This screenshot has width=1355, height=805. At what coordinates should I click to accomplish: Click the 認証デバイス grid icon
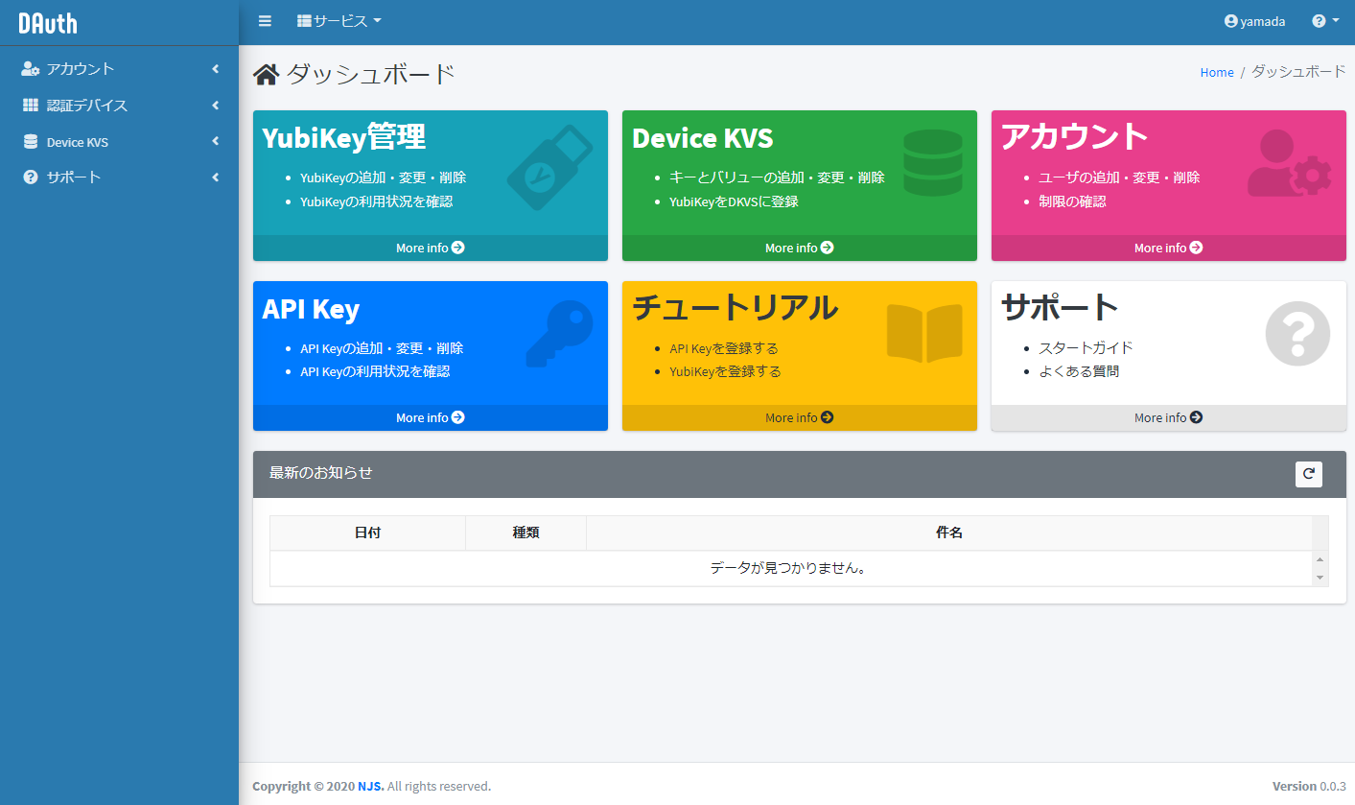click(31, 106)
